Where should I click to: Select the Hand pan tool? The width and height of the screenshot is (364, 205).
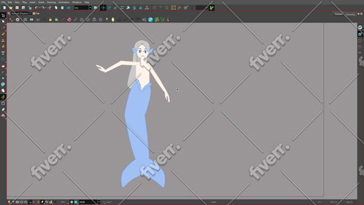(3, 90)
